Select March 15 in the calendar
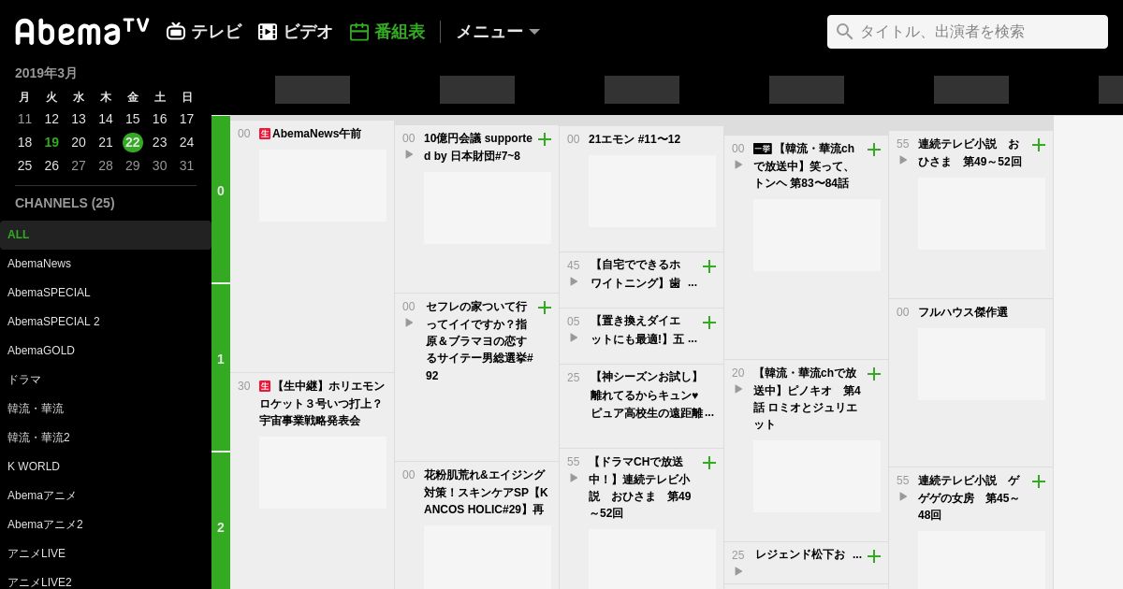Image resolution: width=1123 pixels, height=589 pixels. [133, 119]
